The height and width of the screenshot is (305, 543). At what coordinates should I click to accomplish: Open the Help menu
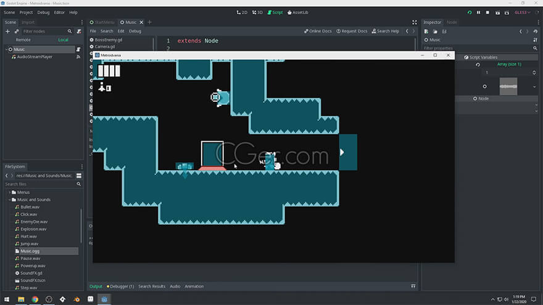[x=73, y=12]
